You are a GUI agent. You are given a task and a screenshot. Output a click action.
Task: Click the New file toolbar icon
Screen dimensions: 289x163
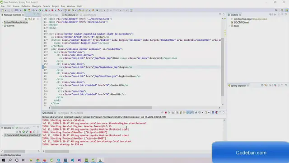[3, 10]
